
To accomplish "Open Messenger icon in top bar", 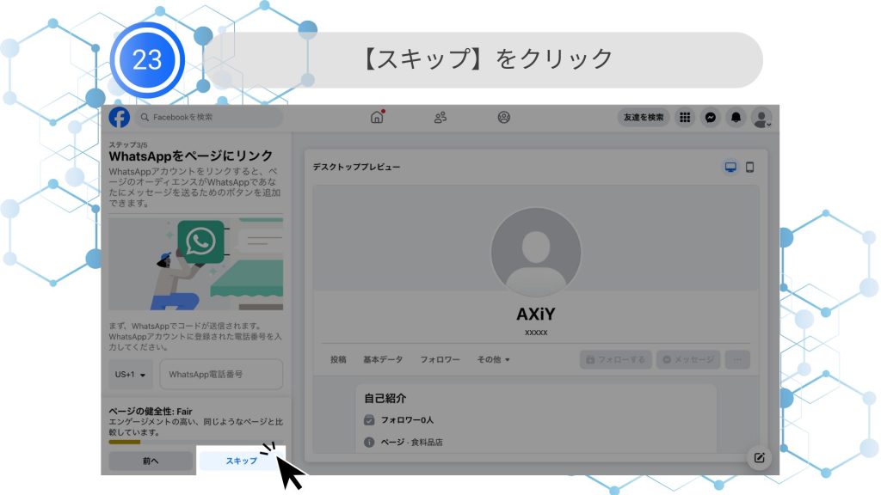I will 711,118.
